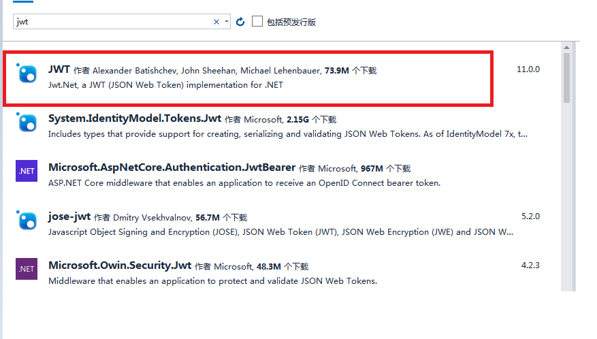Click version 4.2.3 of Microsoft.Owin.Security.Jwt
The width and height of the screenshot is (597, 339).
coord(530,265)
